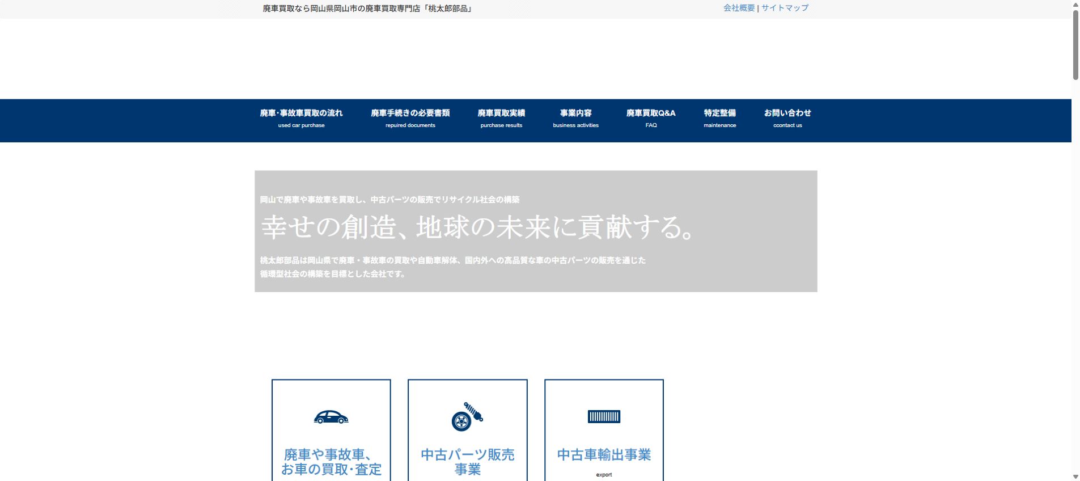Open the サイトマップ link
The image size is (1080, 481).
pos(785,8)
